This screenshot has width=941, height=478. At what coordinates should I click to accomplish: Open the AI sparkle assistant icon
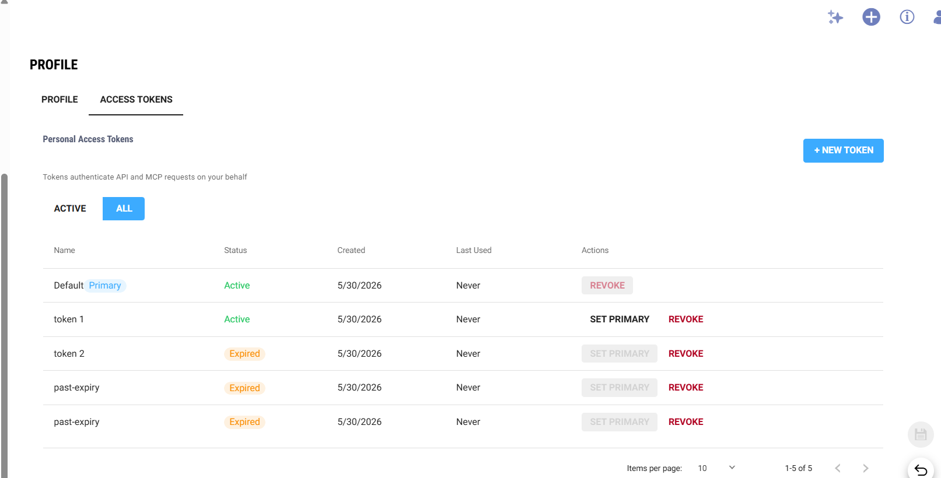[835, 17]
